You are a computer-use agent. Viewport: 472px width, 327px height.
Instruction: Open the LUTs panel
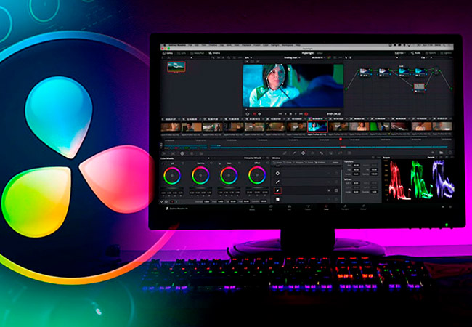tap(182, 53)
